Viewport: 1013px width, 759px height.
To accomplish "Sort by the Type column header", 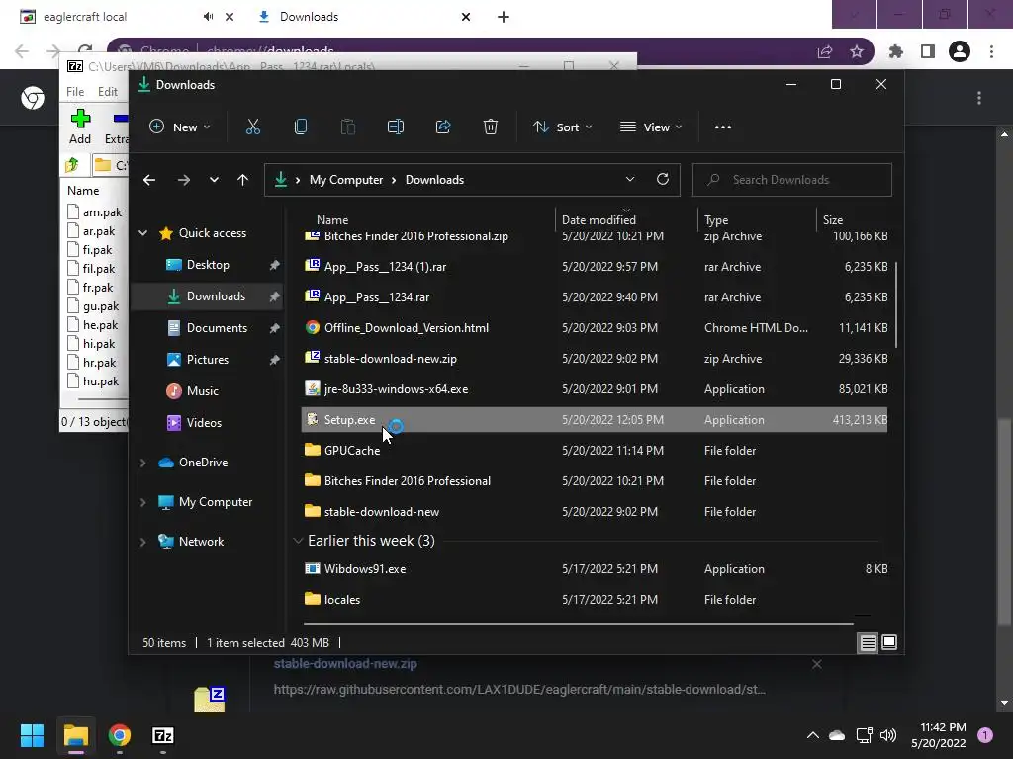I will click(716, 220).
